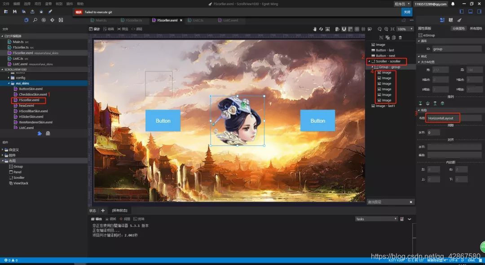Screen dimensions: 485x265
Task: Click the copy layer icon above layer list
Action: (x=394, y=37)
